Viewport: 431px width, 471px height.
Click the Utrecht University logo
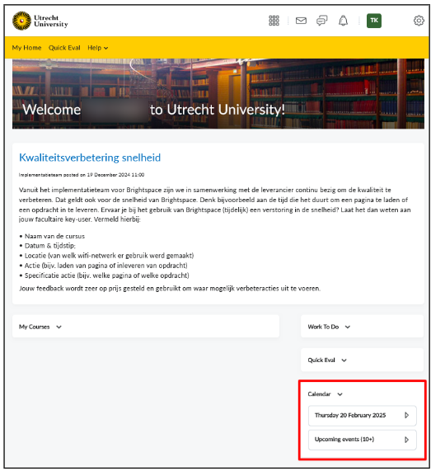click(40, 21)
